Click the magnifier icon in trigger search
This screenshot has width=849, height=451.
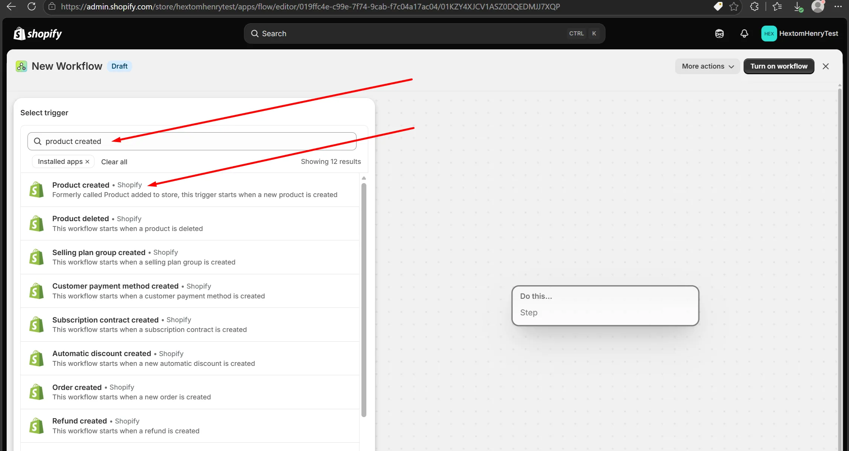38,141
